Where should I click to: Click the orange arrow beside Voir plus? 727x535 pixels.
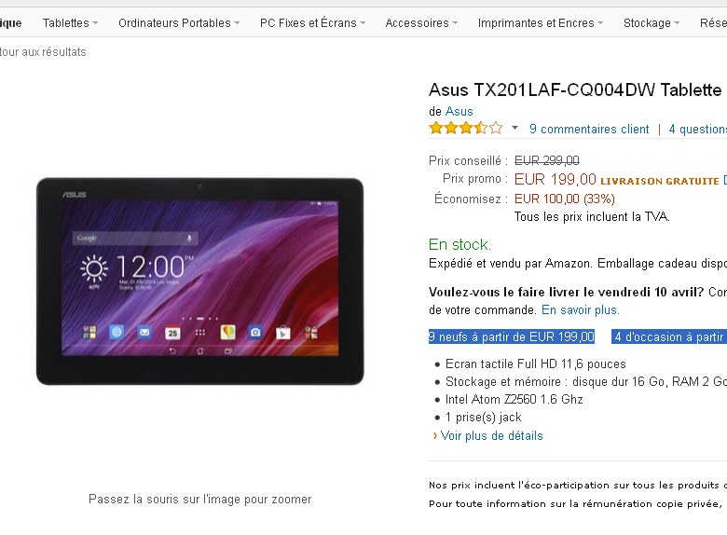(435, 436)
